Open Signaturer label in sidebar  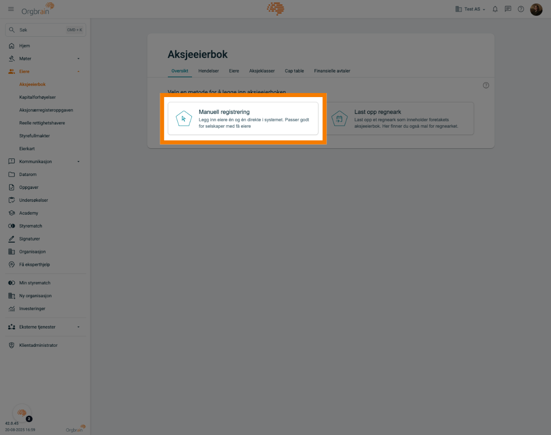click(x=29, y=239)
